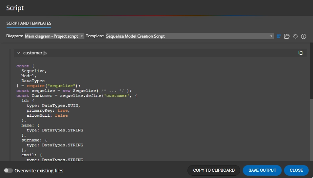
Task: Select the Script and Templates tab
Action: 29,23
